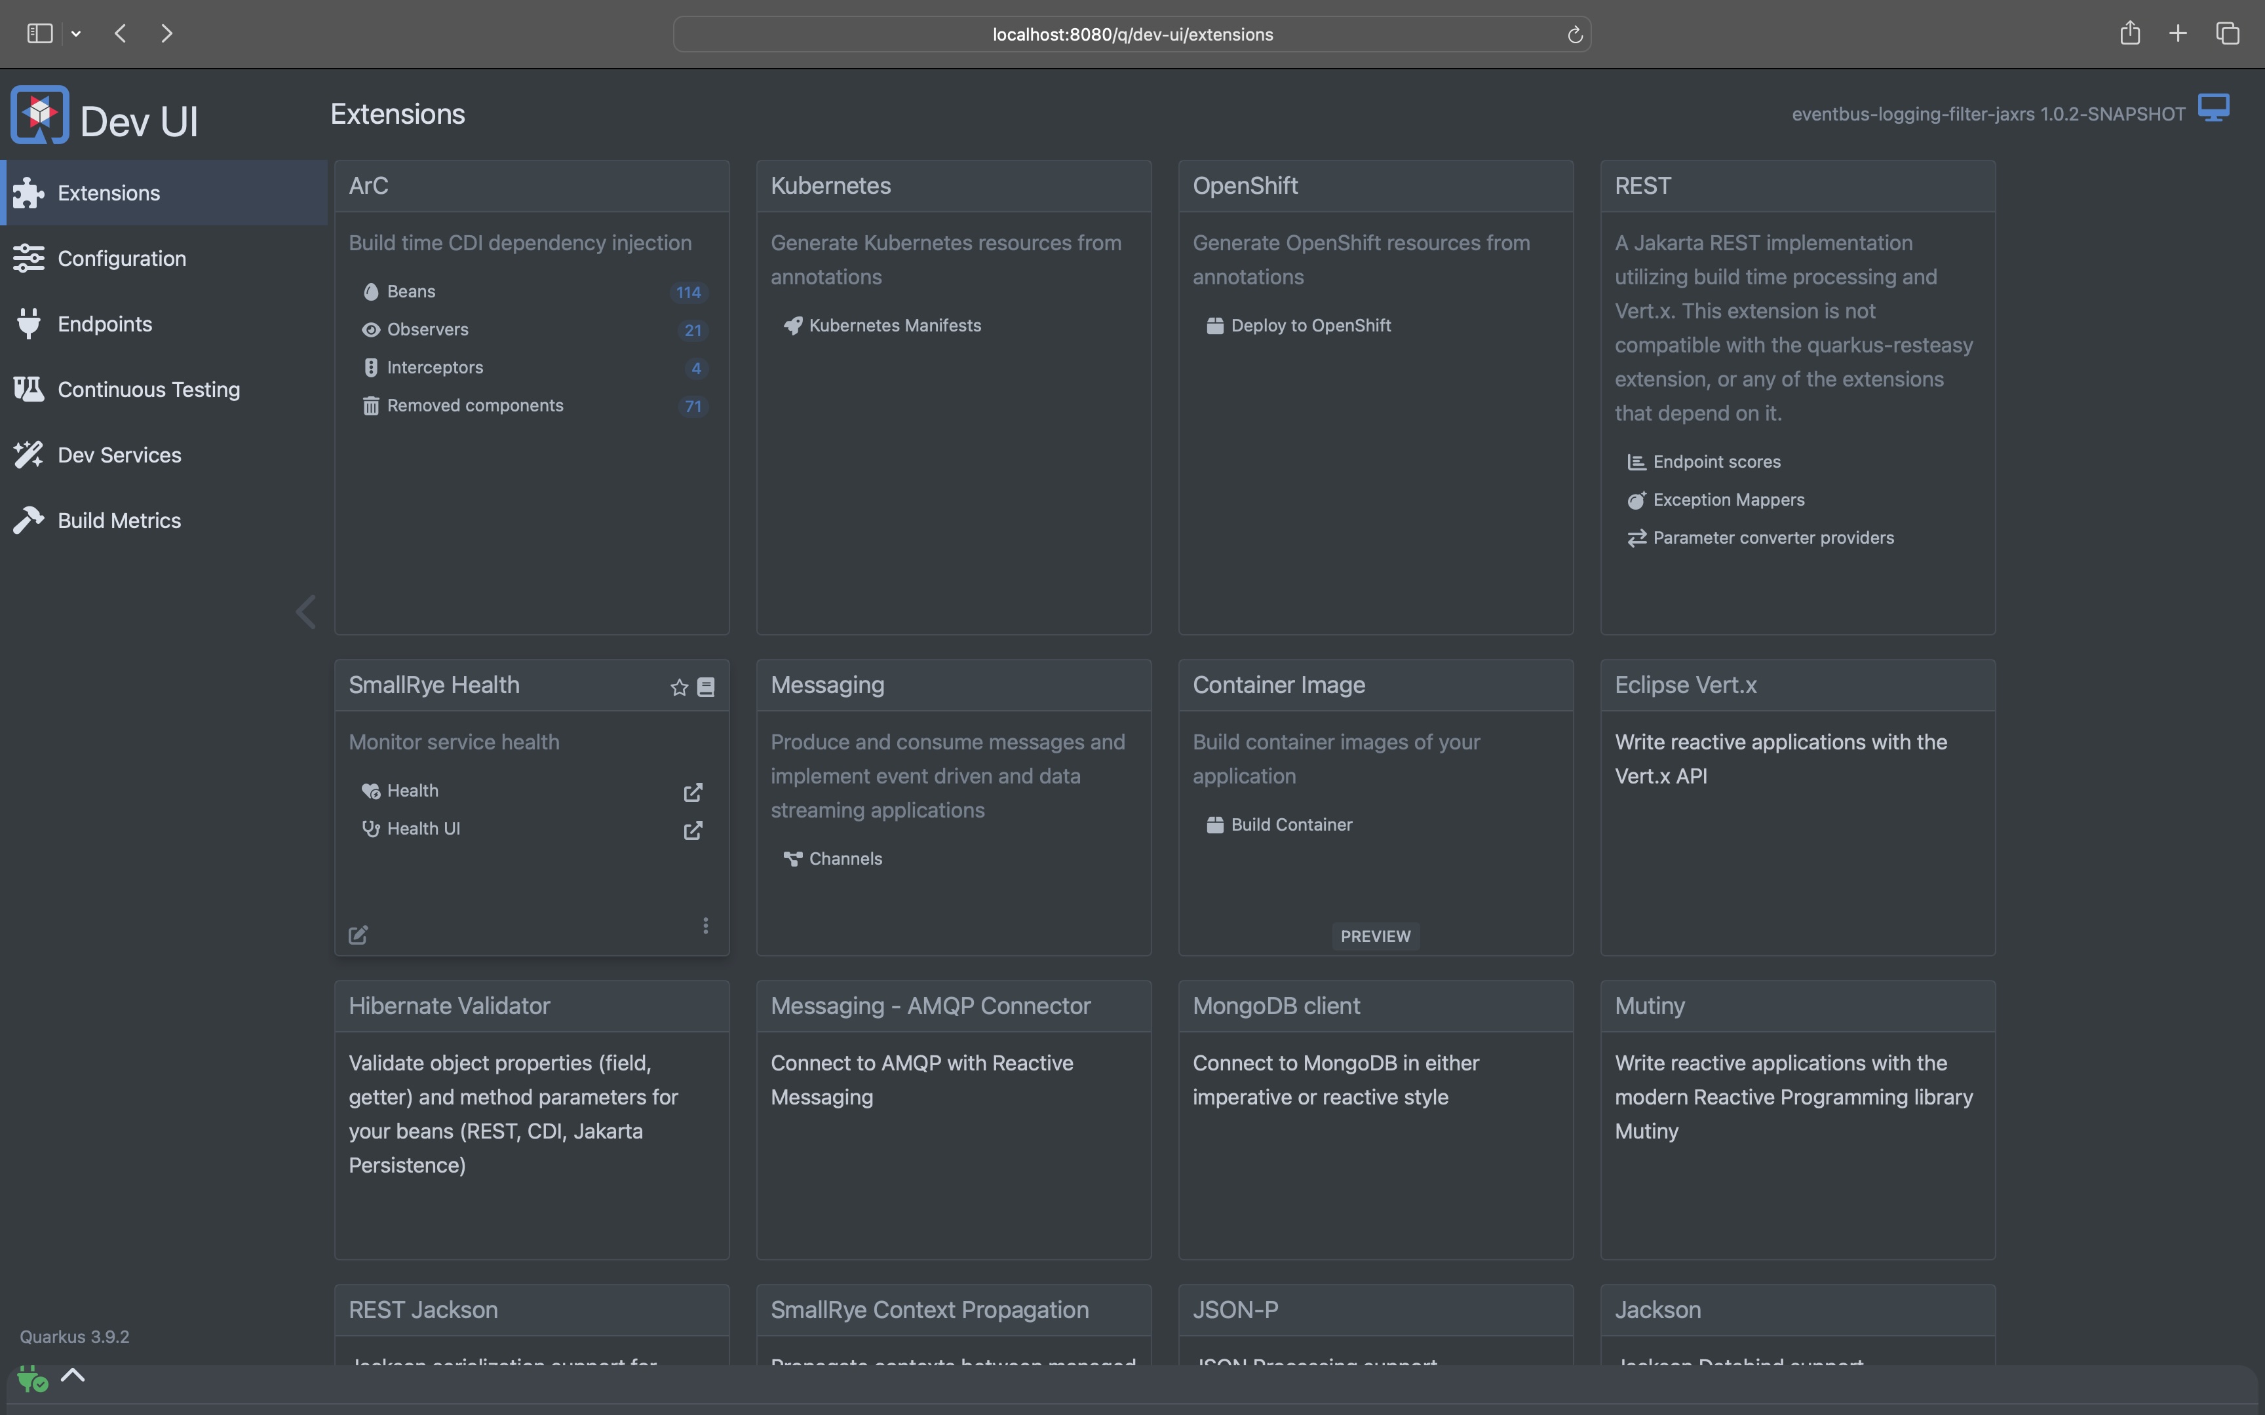Click the SmallRye Health configuration edit icon

point(358,935)
